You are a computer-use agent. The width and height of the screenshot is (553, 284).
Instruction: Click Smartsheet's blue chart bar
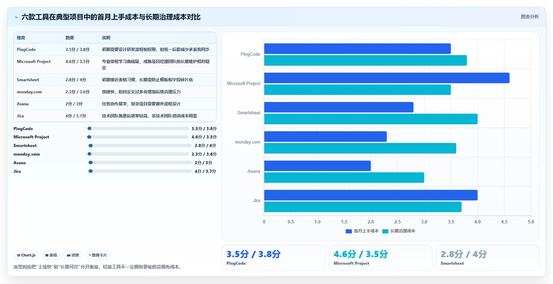pos(339,107)
